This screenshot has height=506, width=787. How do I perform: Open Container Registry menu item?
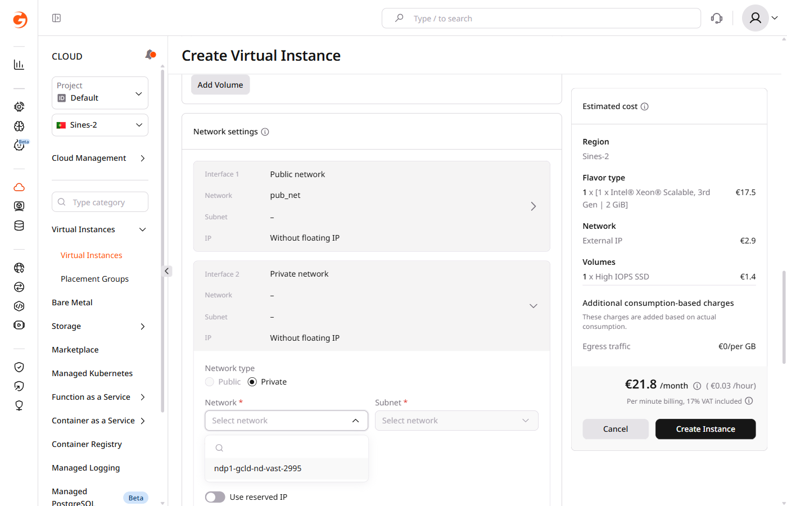point(87,444)
